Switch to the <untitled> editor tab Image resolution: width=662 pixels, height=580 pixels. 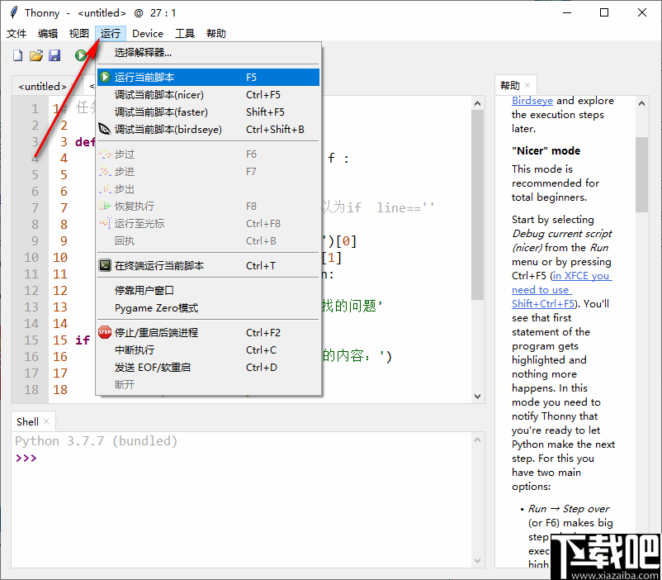pos(43,86)
